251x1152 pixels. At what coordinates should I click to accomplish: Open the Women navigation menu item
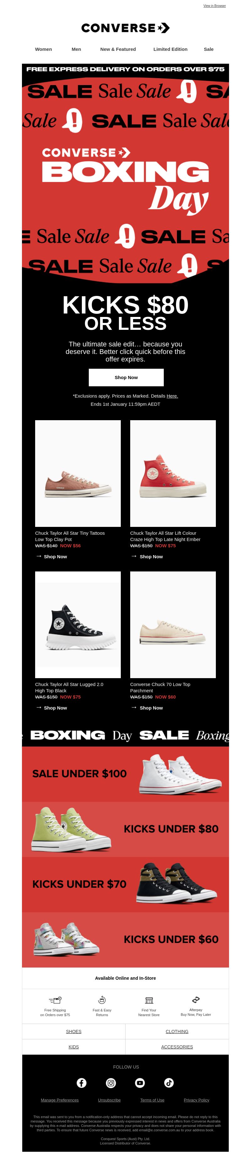43,49
